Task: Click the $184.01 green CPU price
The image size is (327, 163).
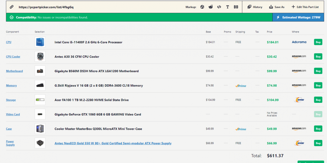Action: 273,42
